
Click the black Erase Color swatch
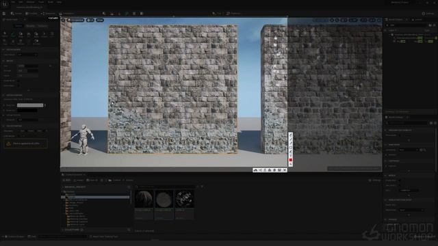(27, 111)
